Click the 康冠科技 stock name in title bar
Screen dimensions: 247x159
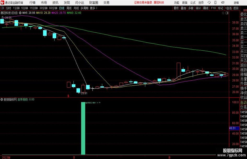pos(159,3)
